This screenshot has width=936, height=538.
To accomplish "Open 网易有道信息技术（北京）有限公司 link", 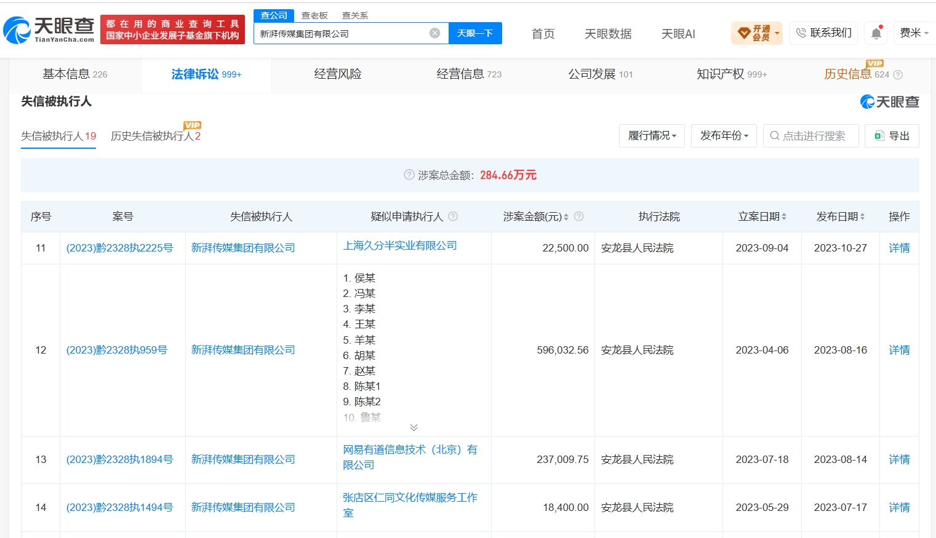I will click(x=410, y=457).
